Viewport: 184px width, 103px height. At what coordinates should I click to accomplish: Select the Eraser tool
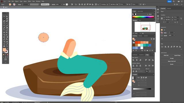point(7,28)
